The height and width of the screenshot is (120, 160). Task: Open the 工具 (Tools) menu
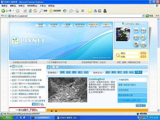[x=43, y=6]
